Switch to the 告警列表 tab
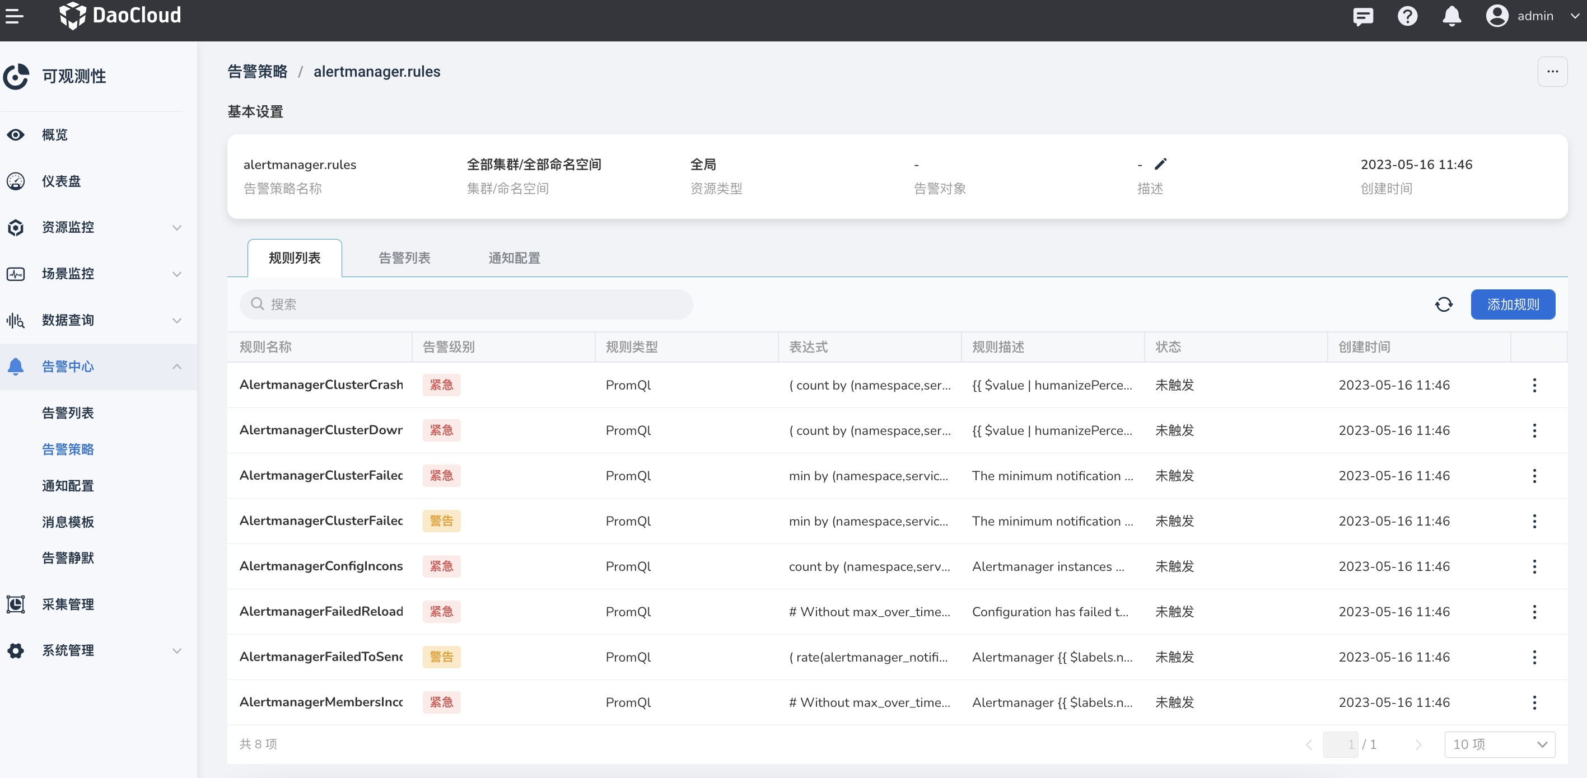The width and height of the screenshot is (1587, 778). coord(404,258)
